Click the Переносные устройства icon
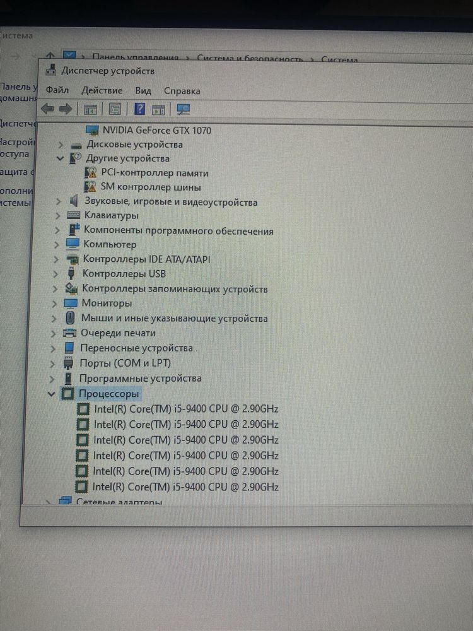473x631 pixels. point(69,348)
